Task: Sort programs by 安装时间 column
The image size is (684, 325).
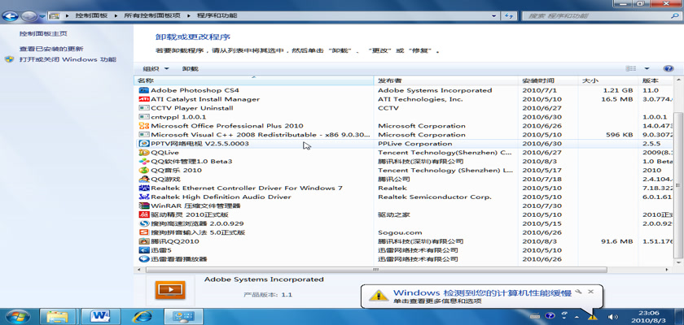Action: pyautogui.click(x=537, y=80)
